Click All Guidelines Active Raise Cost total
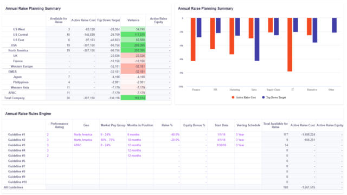This screenshot has height=195, width=347. [309, 187]
